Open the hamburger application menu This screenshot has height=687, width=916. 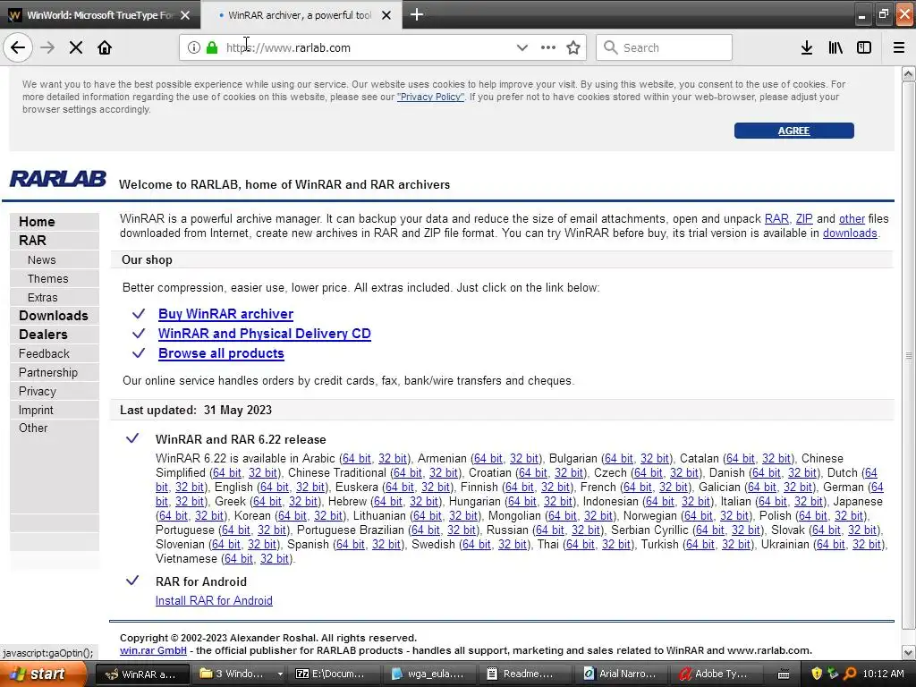(x=898, y=47)
